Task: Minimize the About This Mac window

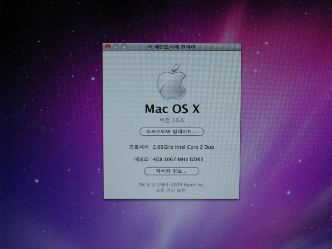Action: [116, 47]
